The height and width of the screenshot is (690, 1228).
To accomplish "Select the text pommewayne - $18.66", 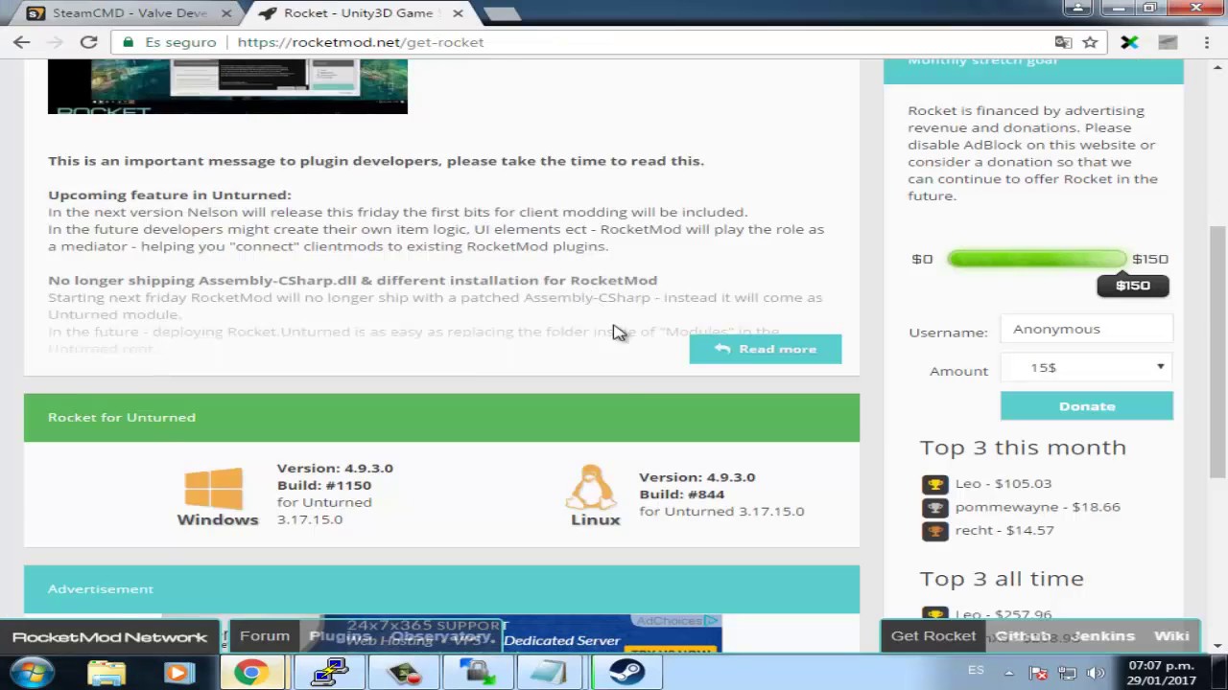I will coord(1037,507).
